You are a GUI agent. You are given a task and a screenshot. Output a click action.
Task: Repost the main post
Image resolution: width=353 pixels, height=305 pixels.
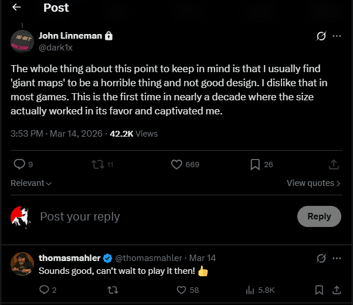click(97, 165)
